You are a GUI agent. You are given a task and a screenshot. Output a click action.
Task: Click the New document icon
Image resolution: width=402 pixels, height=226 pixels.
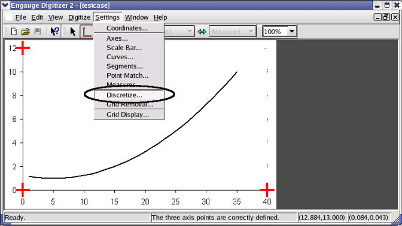tap(14, 32)
